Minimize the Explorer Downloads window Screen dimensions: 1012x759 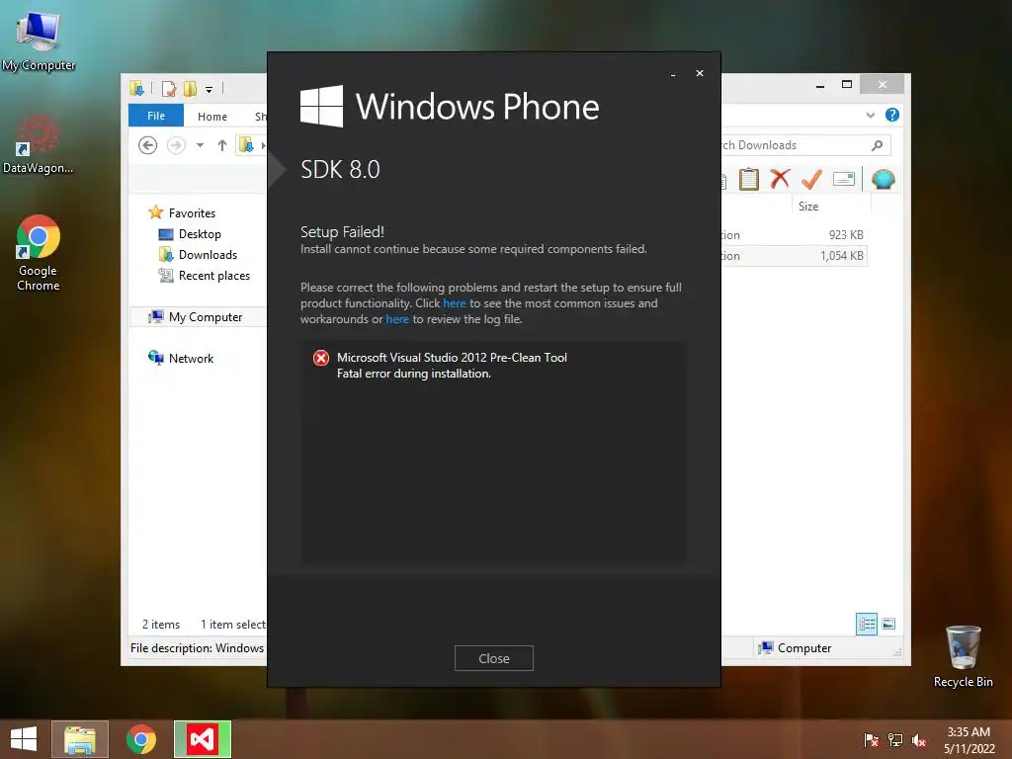pos(820,85)
